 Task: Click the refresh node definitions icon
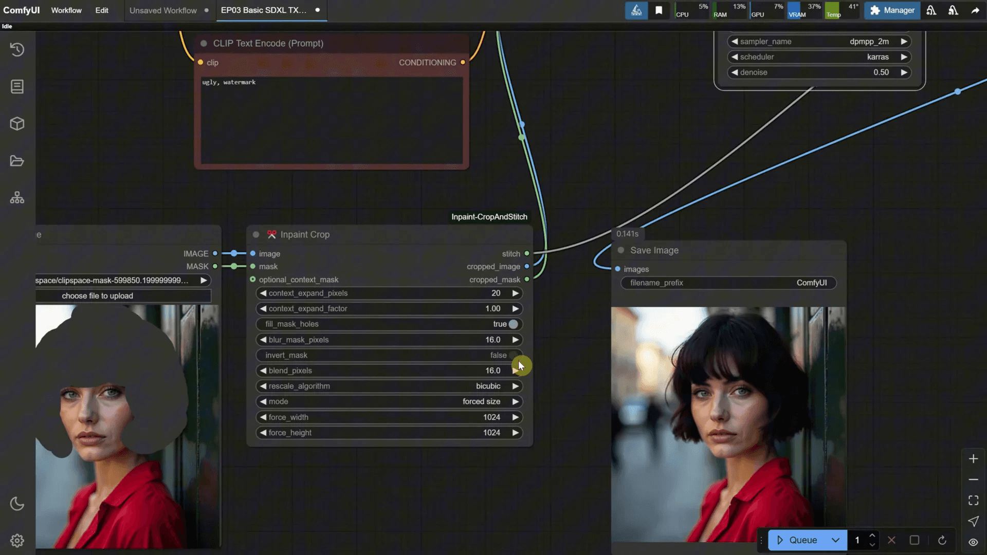[x=942, y=540]
